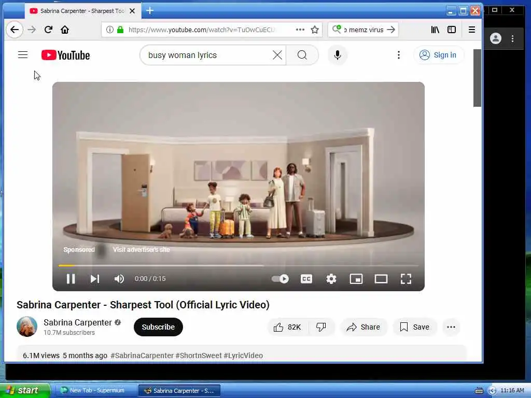Toggle closed captions on the video
The image size is (531, 398).
pyautogui.click(x=306, y=279)
